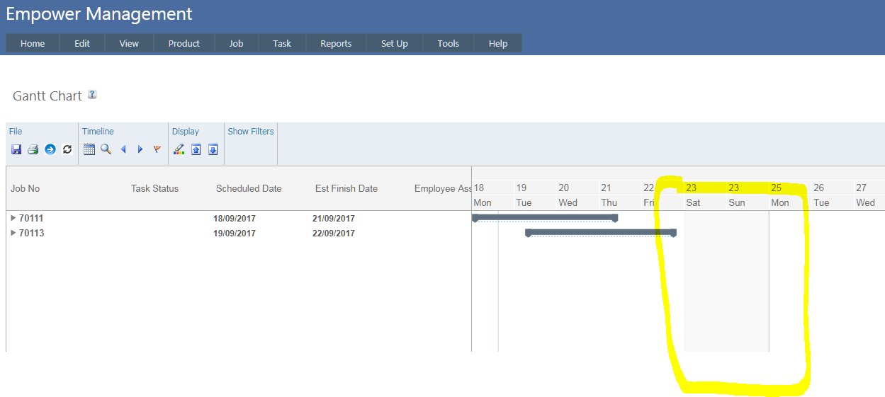Open the Reports menu

tap(336, 43)
